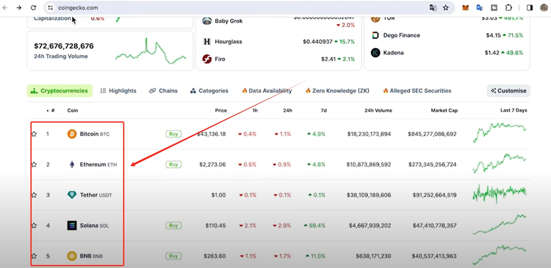
Task: Click Ethereum price $2,273.06
Action: tap(213, 164)
